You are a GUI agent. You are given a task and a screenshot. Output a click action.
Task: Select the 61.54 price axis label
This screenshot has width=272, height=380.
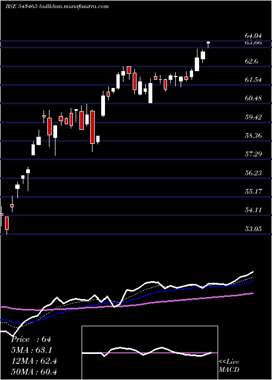tap(254, 80)
